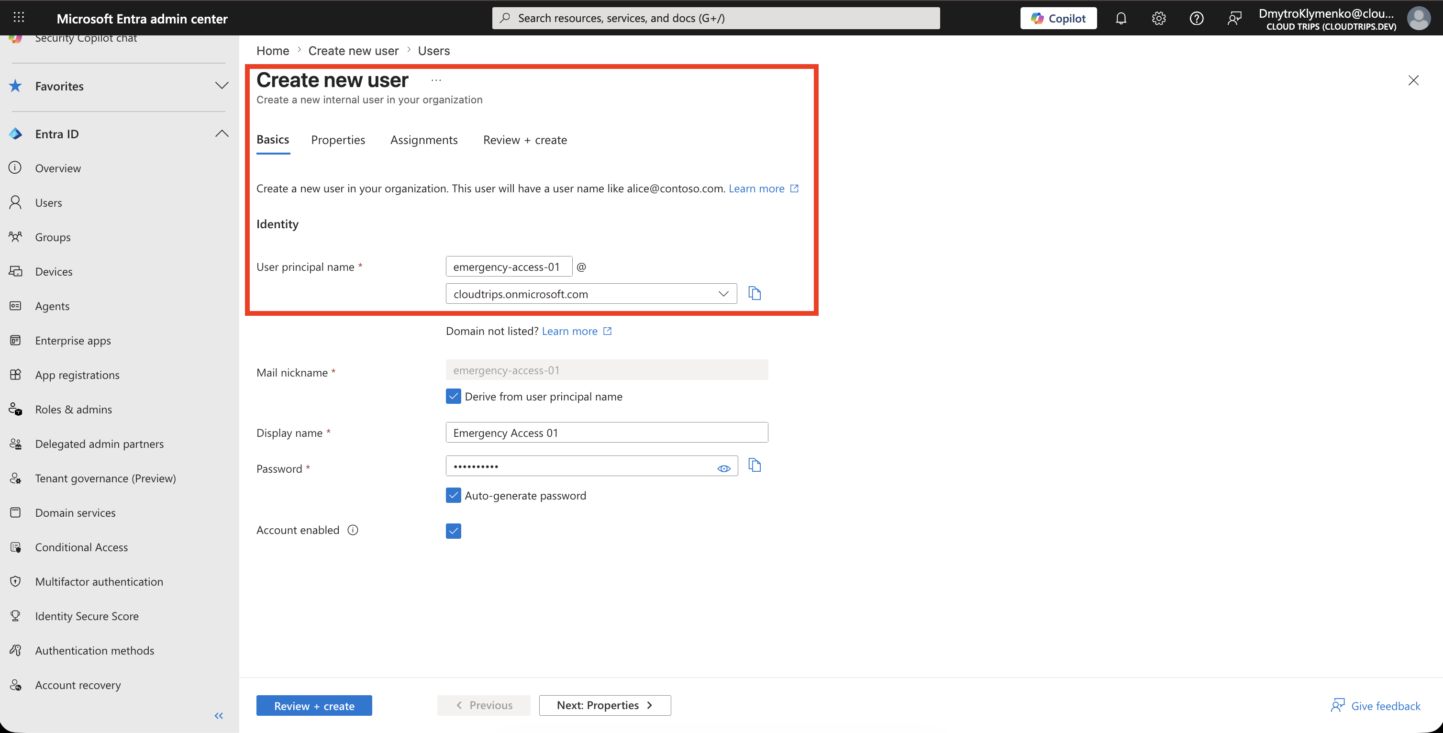Open the notifications bell
The width and height of the screenshot is (1443, 733).
[x=1121, y=18]
